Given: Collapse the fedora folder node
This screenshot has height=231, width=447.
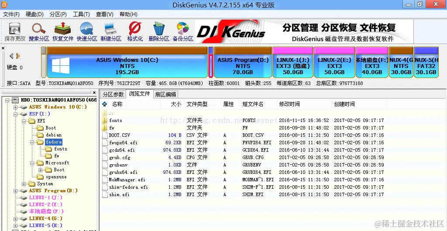Looking at the screenshot, I should 32,142.
